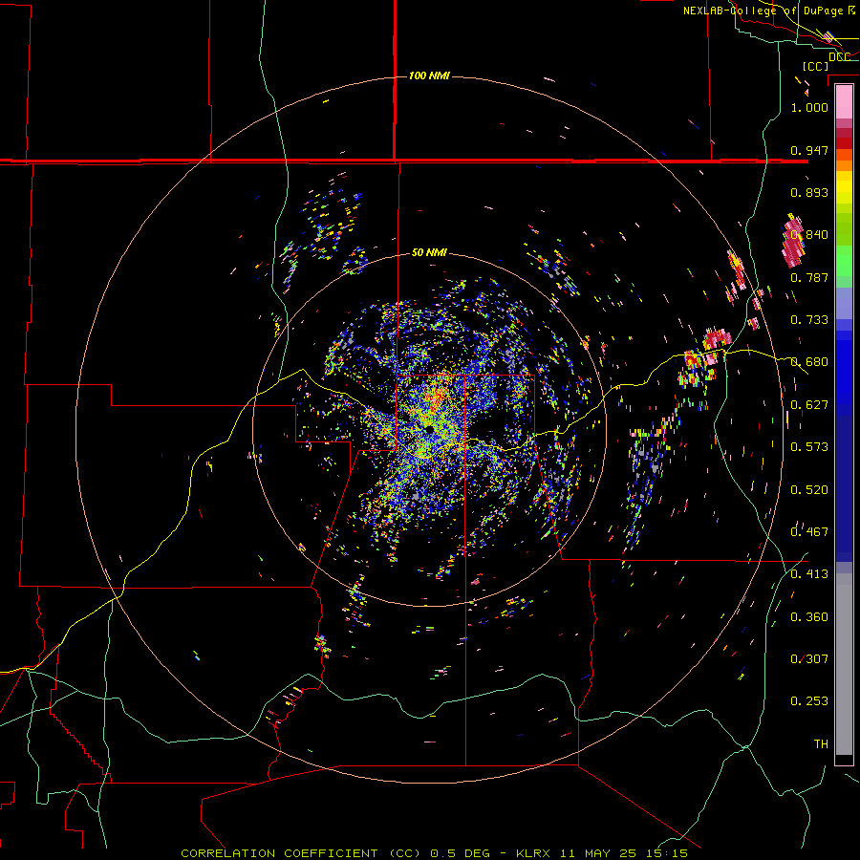Viewport: 860px width, 860px height.
Task: Click the 0.893 legend value
Action: pos(809,192)
